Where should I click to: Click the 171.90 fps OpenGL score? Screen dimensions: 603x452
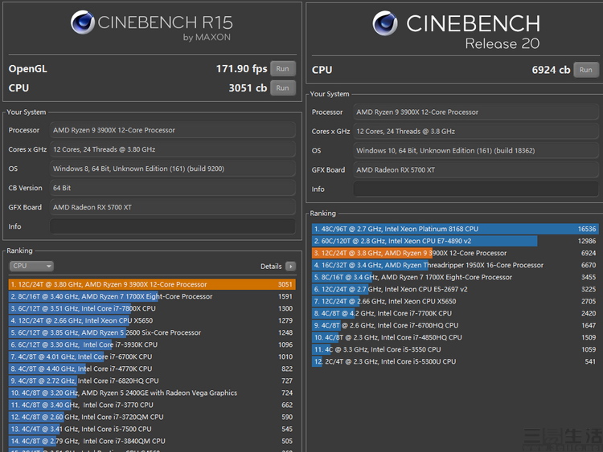click(x=241, y=69)
